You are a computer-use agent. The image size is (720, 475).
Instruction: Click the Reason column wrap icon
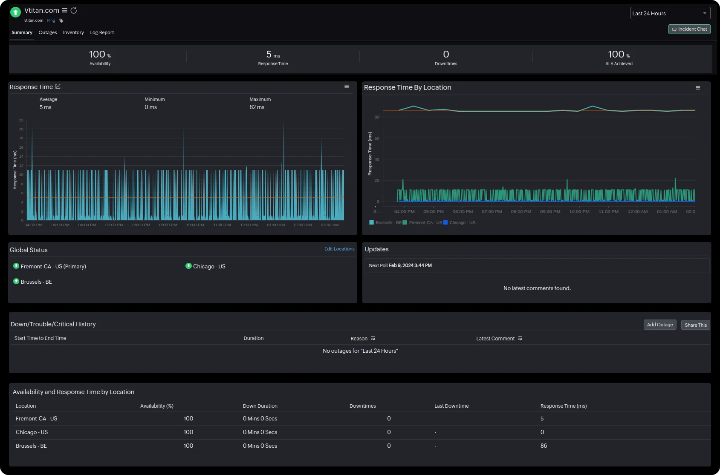pyautogui.click(x=373, y=338)
